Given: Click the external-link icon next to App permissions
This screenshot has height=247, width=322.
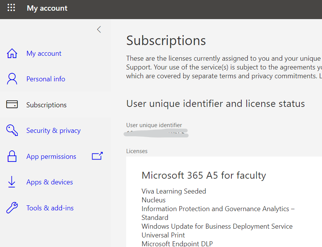Looking at the screenshot, I should click(98, 156).
